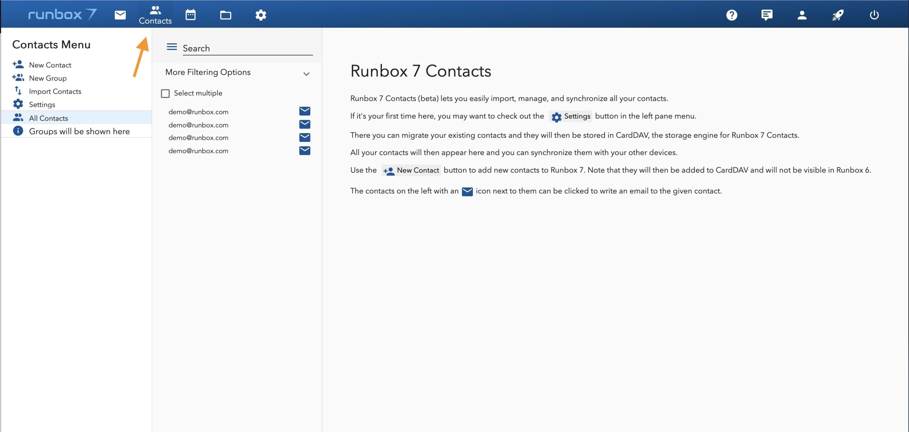Open the user profile person icon
Image resolution: width=909 pixels, height=432 pixels.
coord(802,15)
